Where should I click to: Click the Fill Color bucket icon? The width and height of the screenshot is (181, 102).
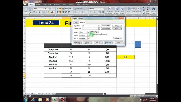coord(48,12)
